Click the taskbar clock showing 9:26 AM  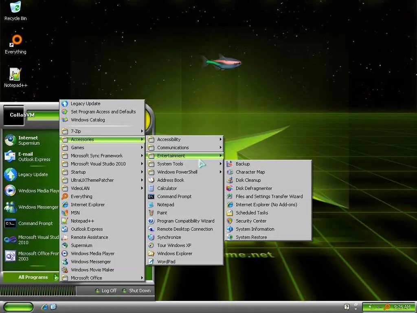coord(402,307)
